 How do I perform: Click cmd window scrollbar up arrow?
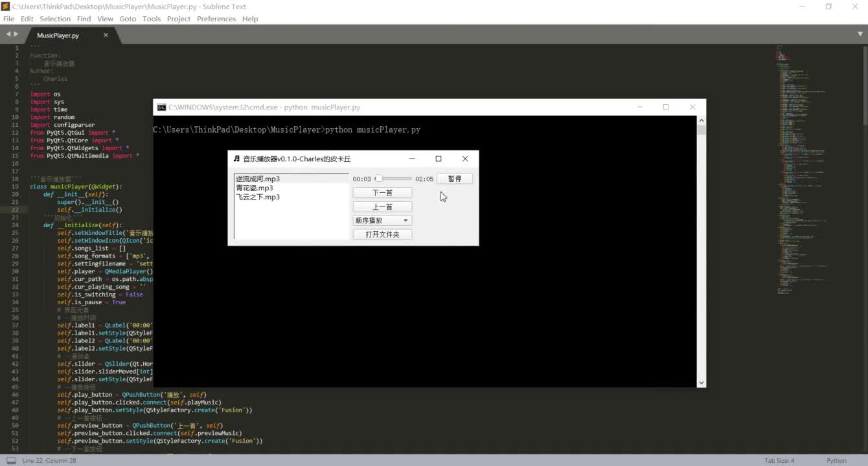point(701,120)
